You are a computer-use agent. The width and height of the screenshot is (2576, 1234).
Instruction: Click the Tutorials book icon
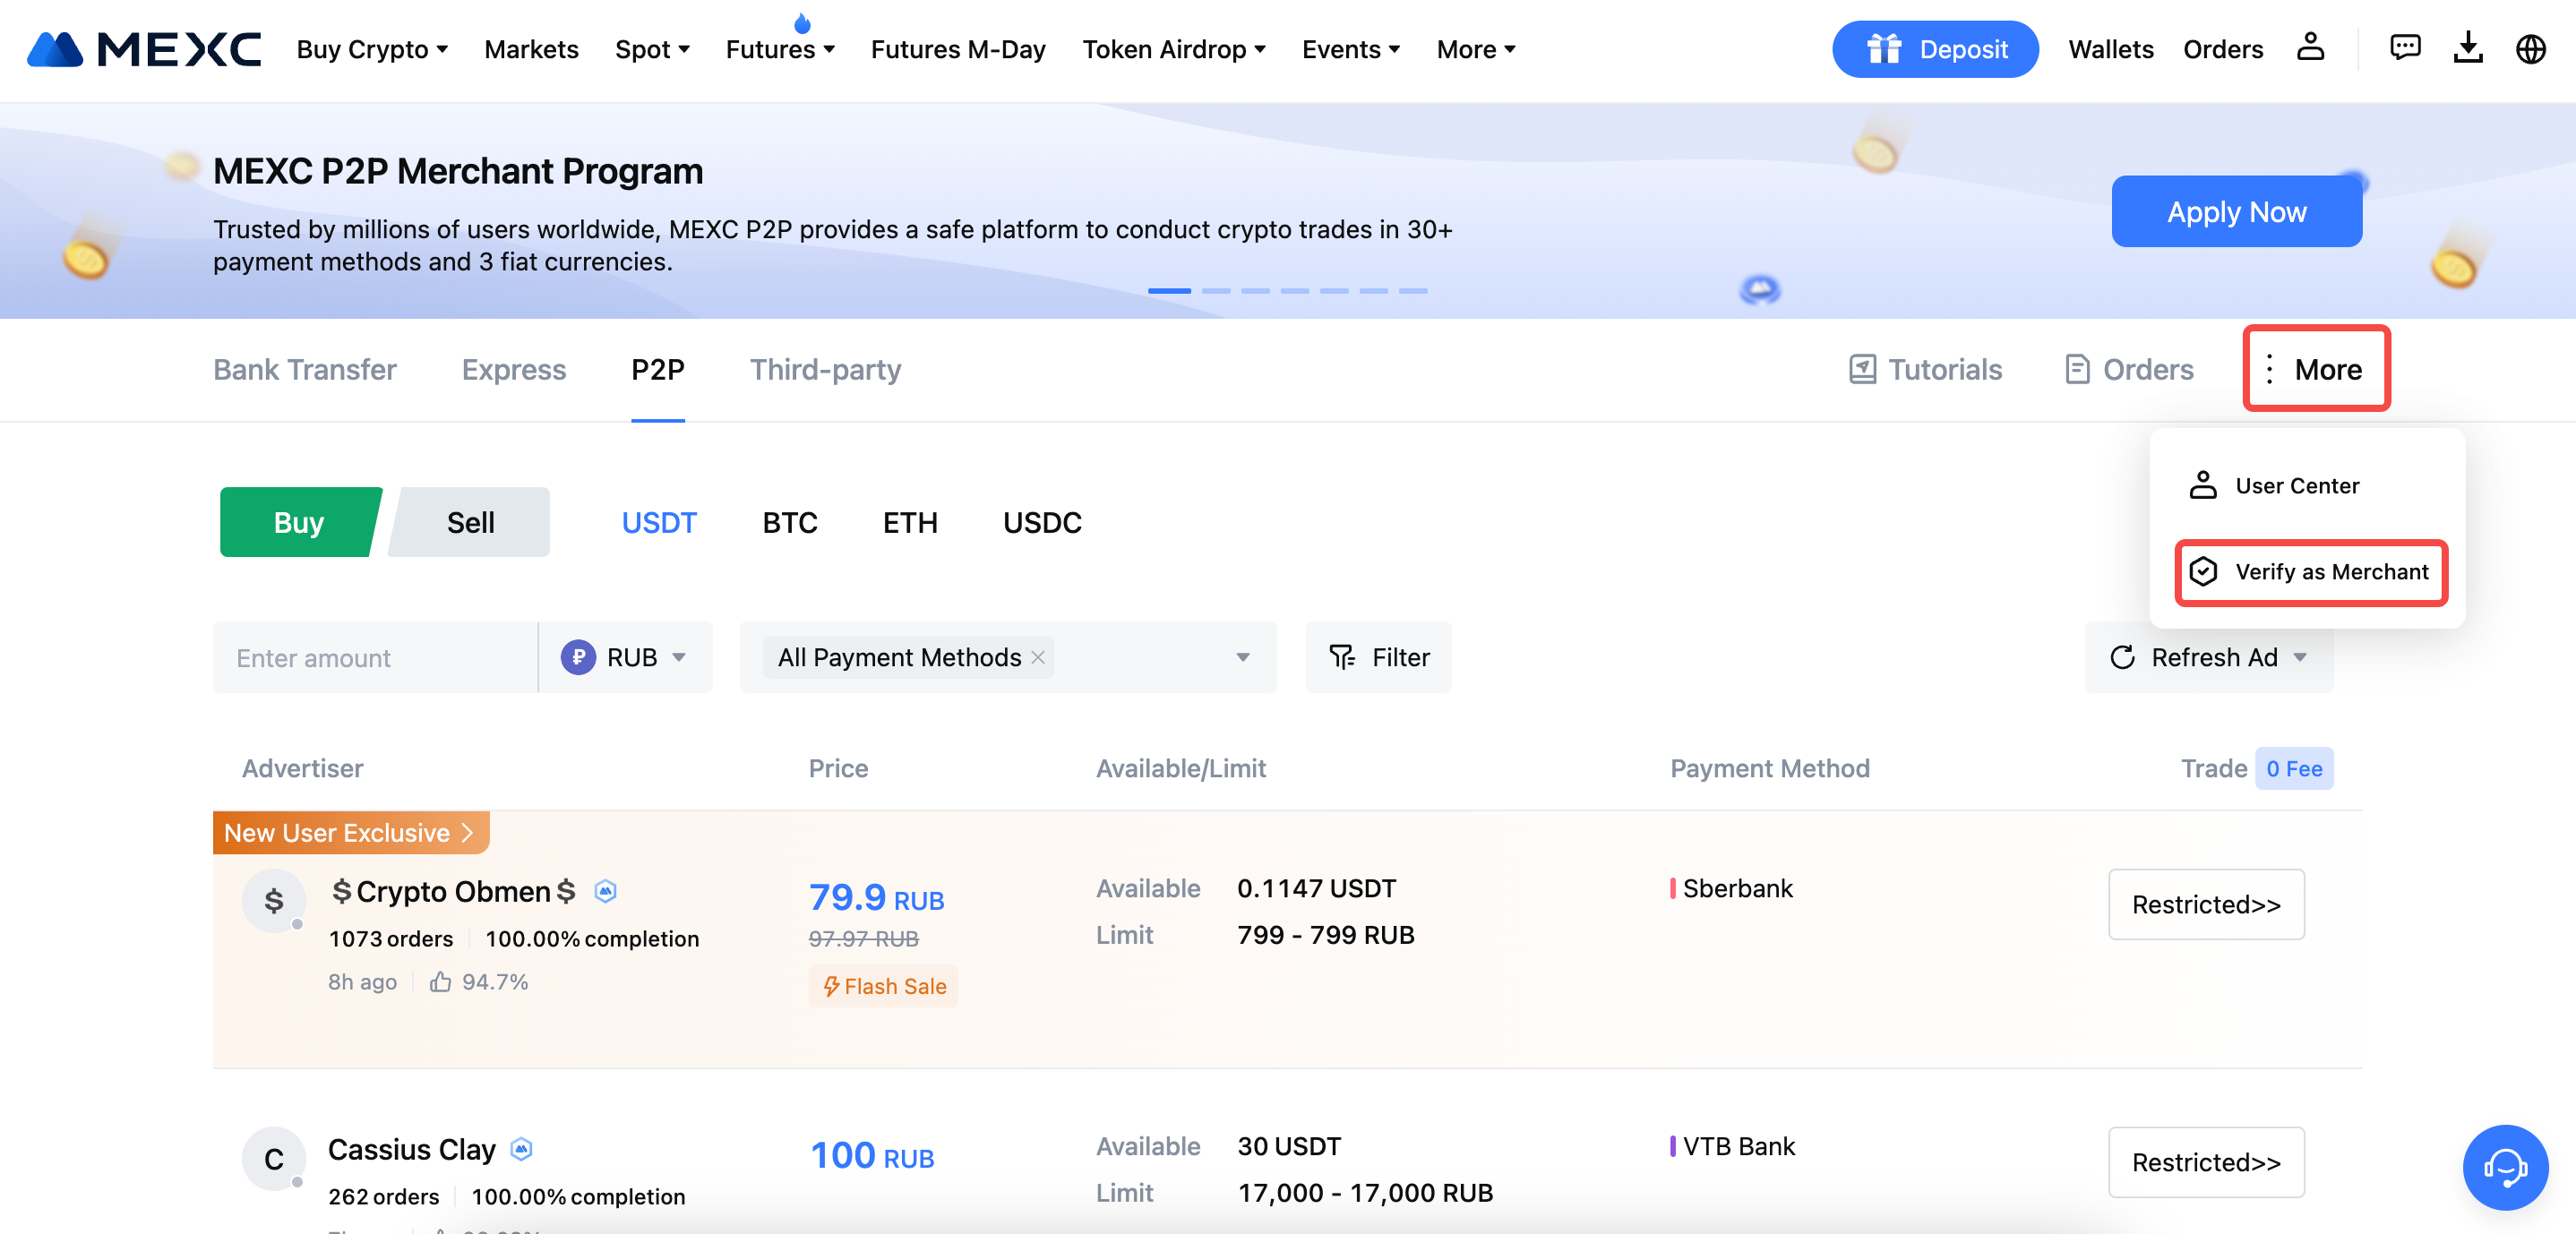pos(1862,369)
